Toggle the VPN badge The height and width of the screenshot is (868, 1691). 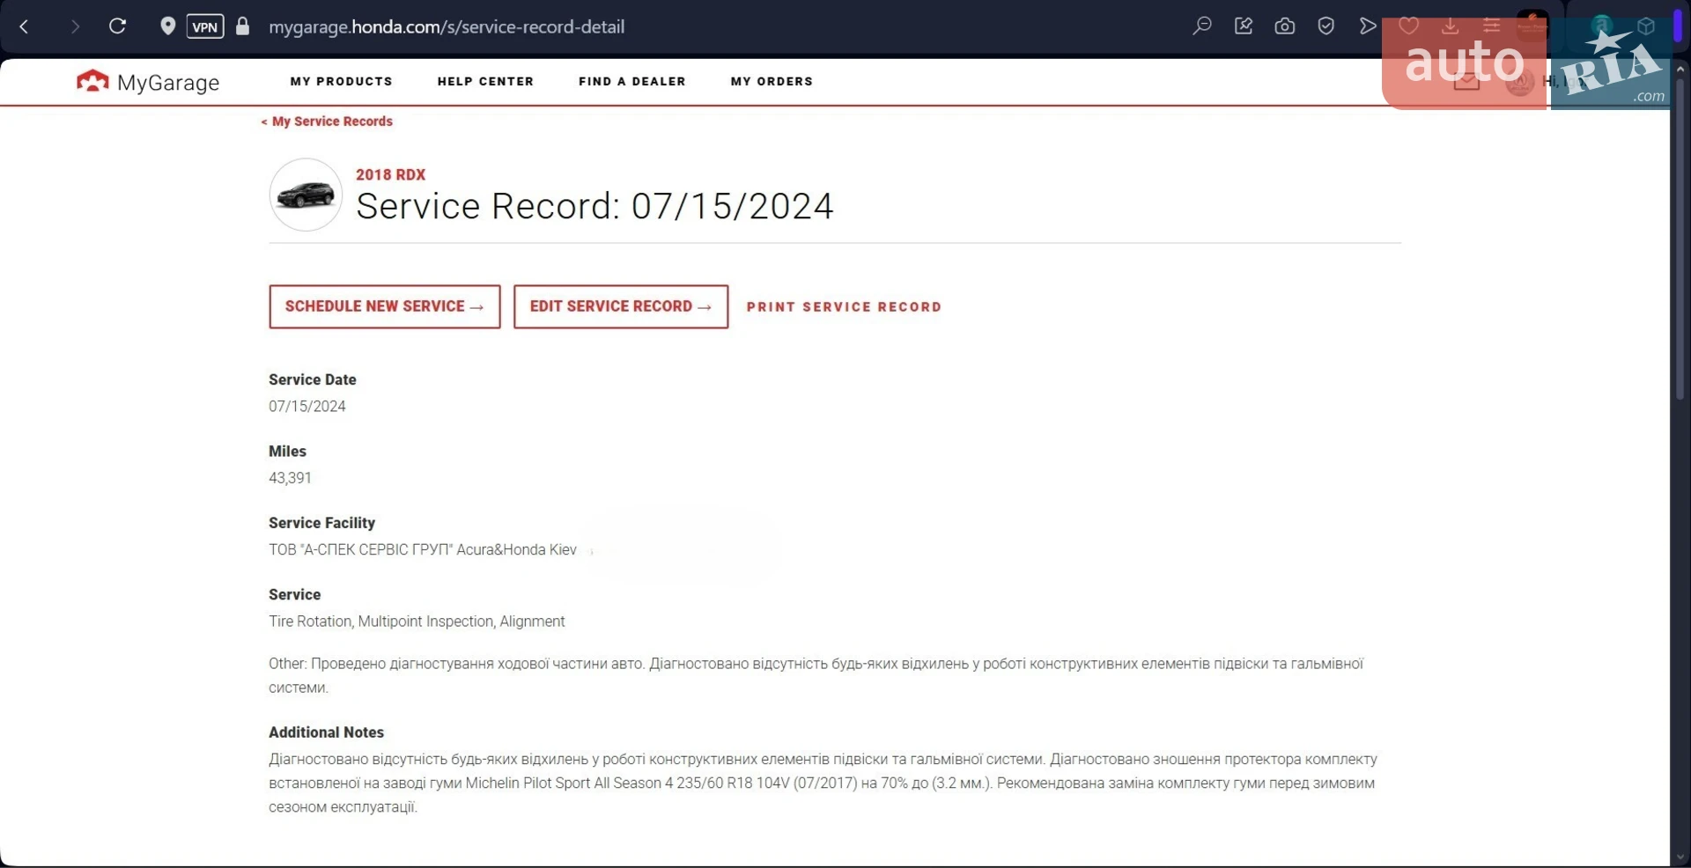[205, 26]
